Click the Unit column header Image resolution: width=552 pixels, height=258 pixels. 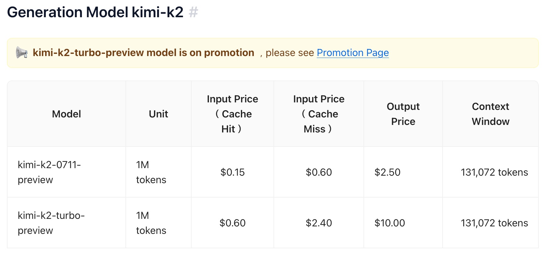point(158,114)
